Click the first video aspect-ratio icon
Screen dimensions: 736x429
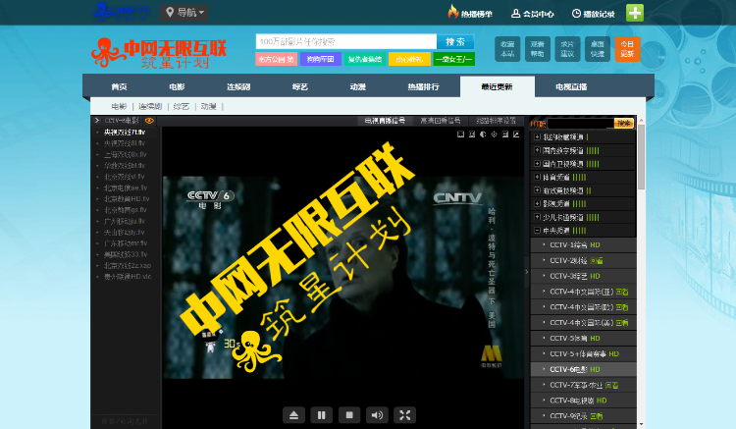(460, 134)
